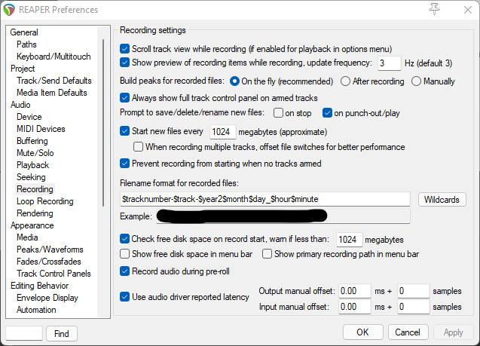Click the Cancel button
Viewport: 480px width, 346px height.
[x=408, y=332]
